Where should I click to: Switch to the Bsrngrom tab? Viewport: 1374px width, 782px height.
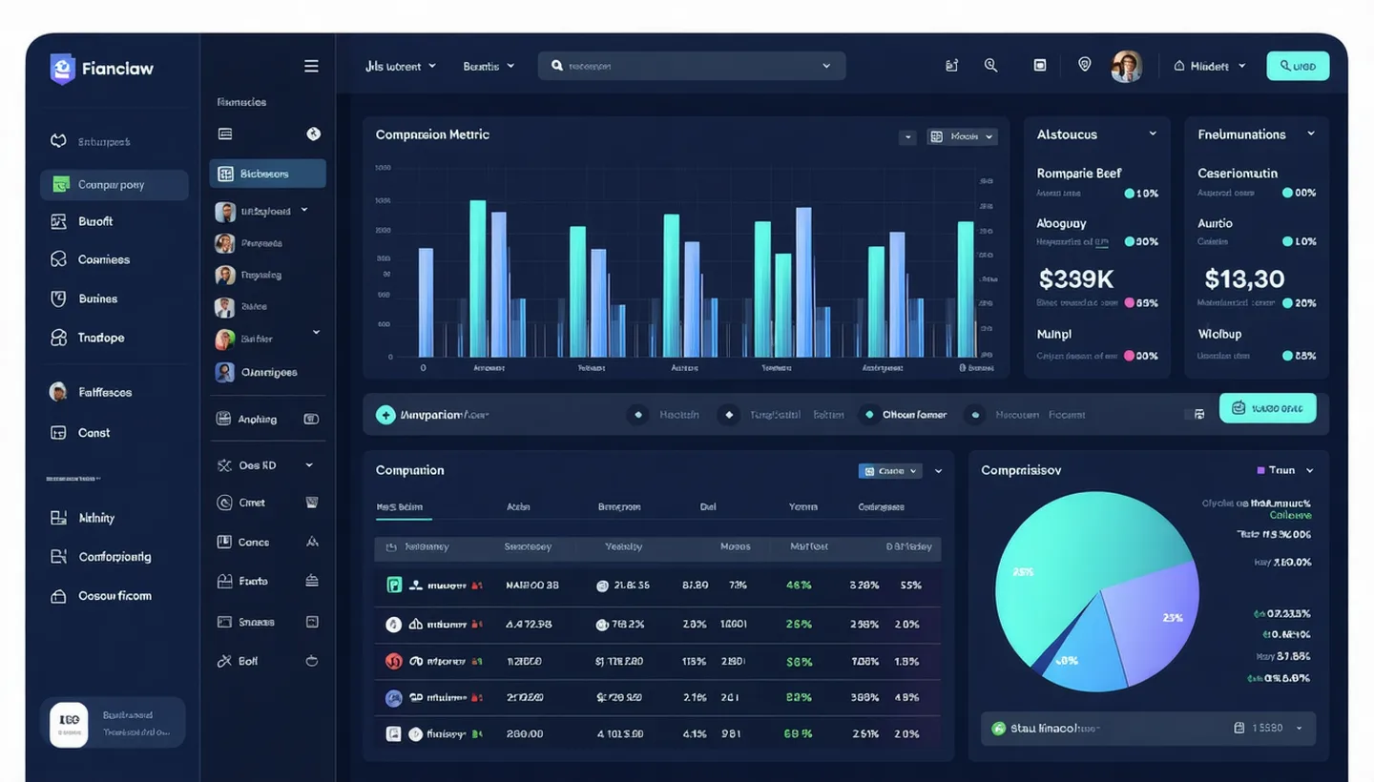tap(619, 507)
